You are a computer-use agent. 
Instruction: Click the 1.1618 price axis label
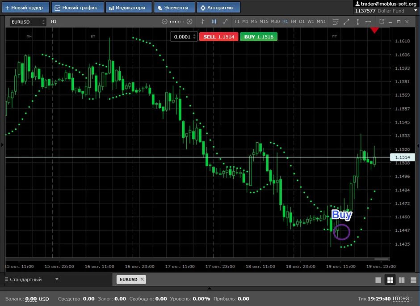pyautogui.click(x=402, y=41)
